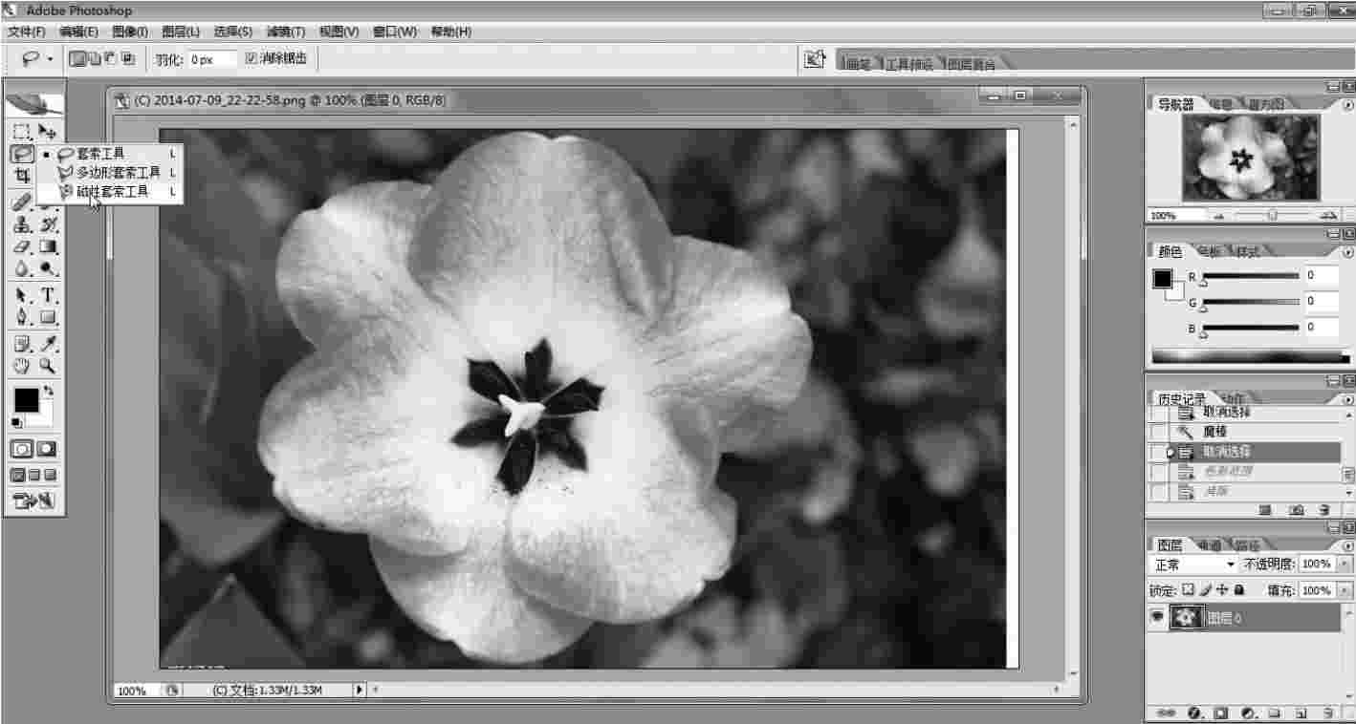The height and width of the screenshot is (724, 1356).
Task: Add a layer mask
Action: 1221,713
